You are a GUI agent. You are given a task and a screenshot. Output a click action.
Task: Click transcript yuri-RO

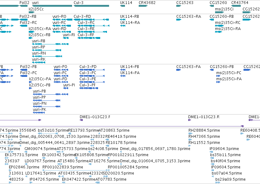[59, 17]
